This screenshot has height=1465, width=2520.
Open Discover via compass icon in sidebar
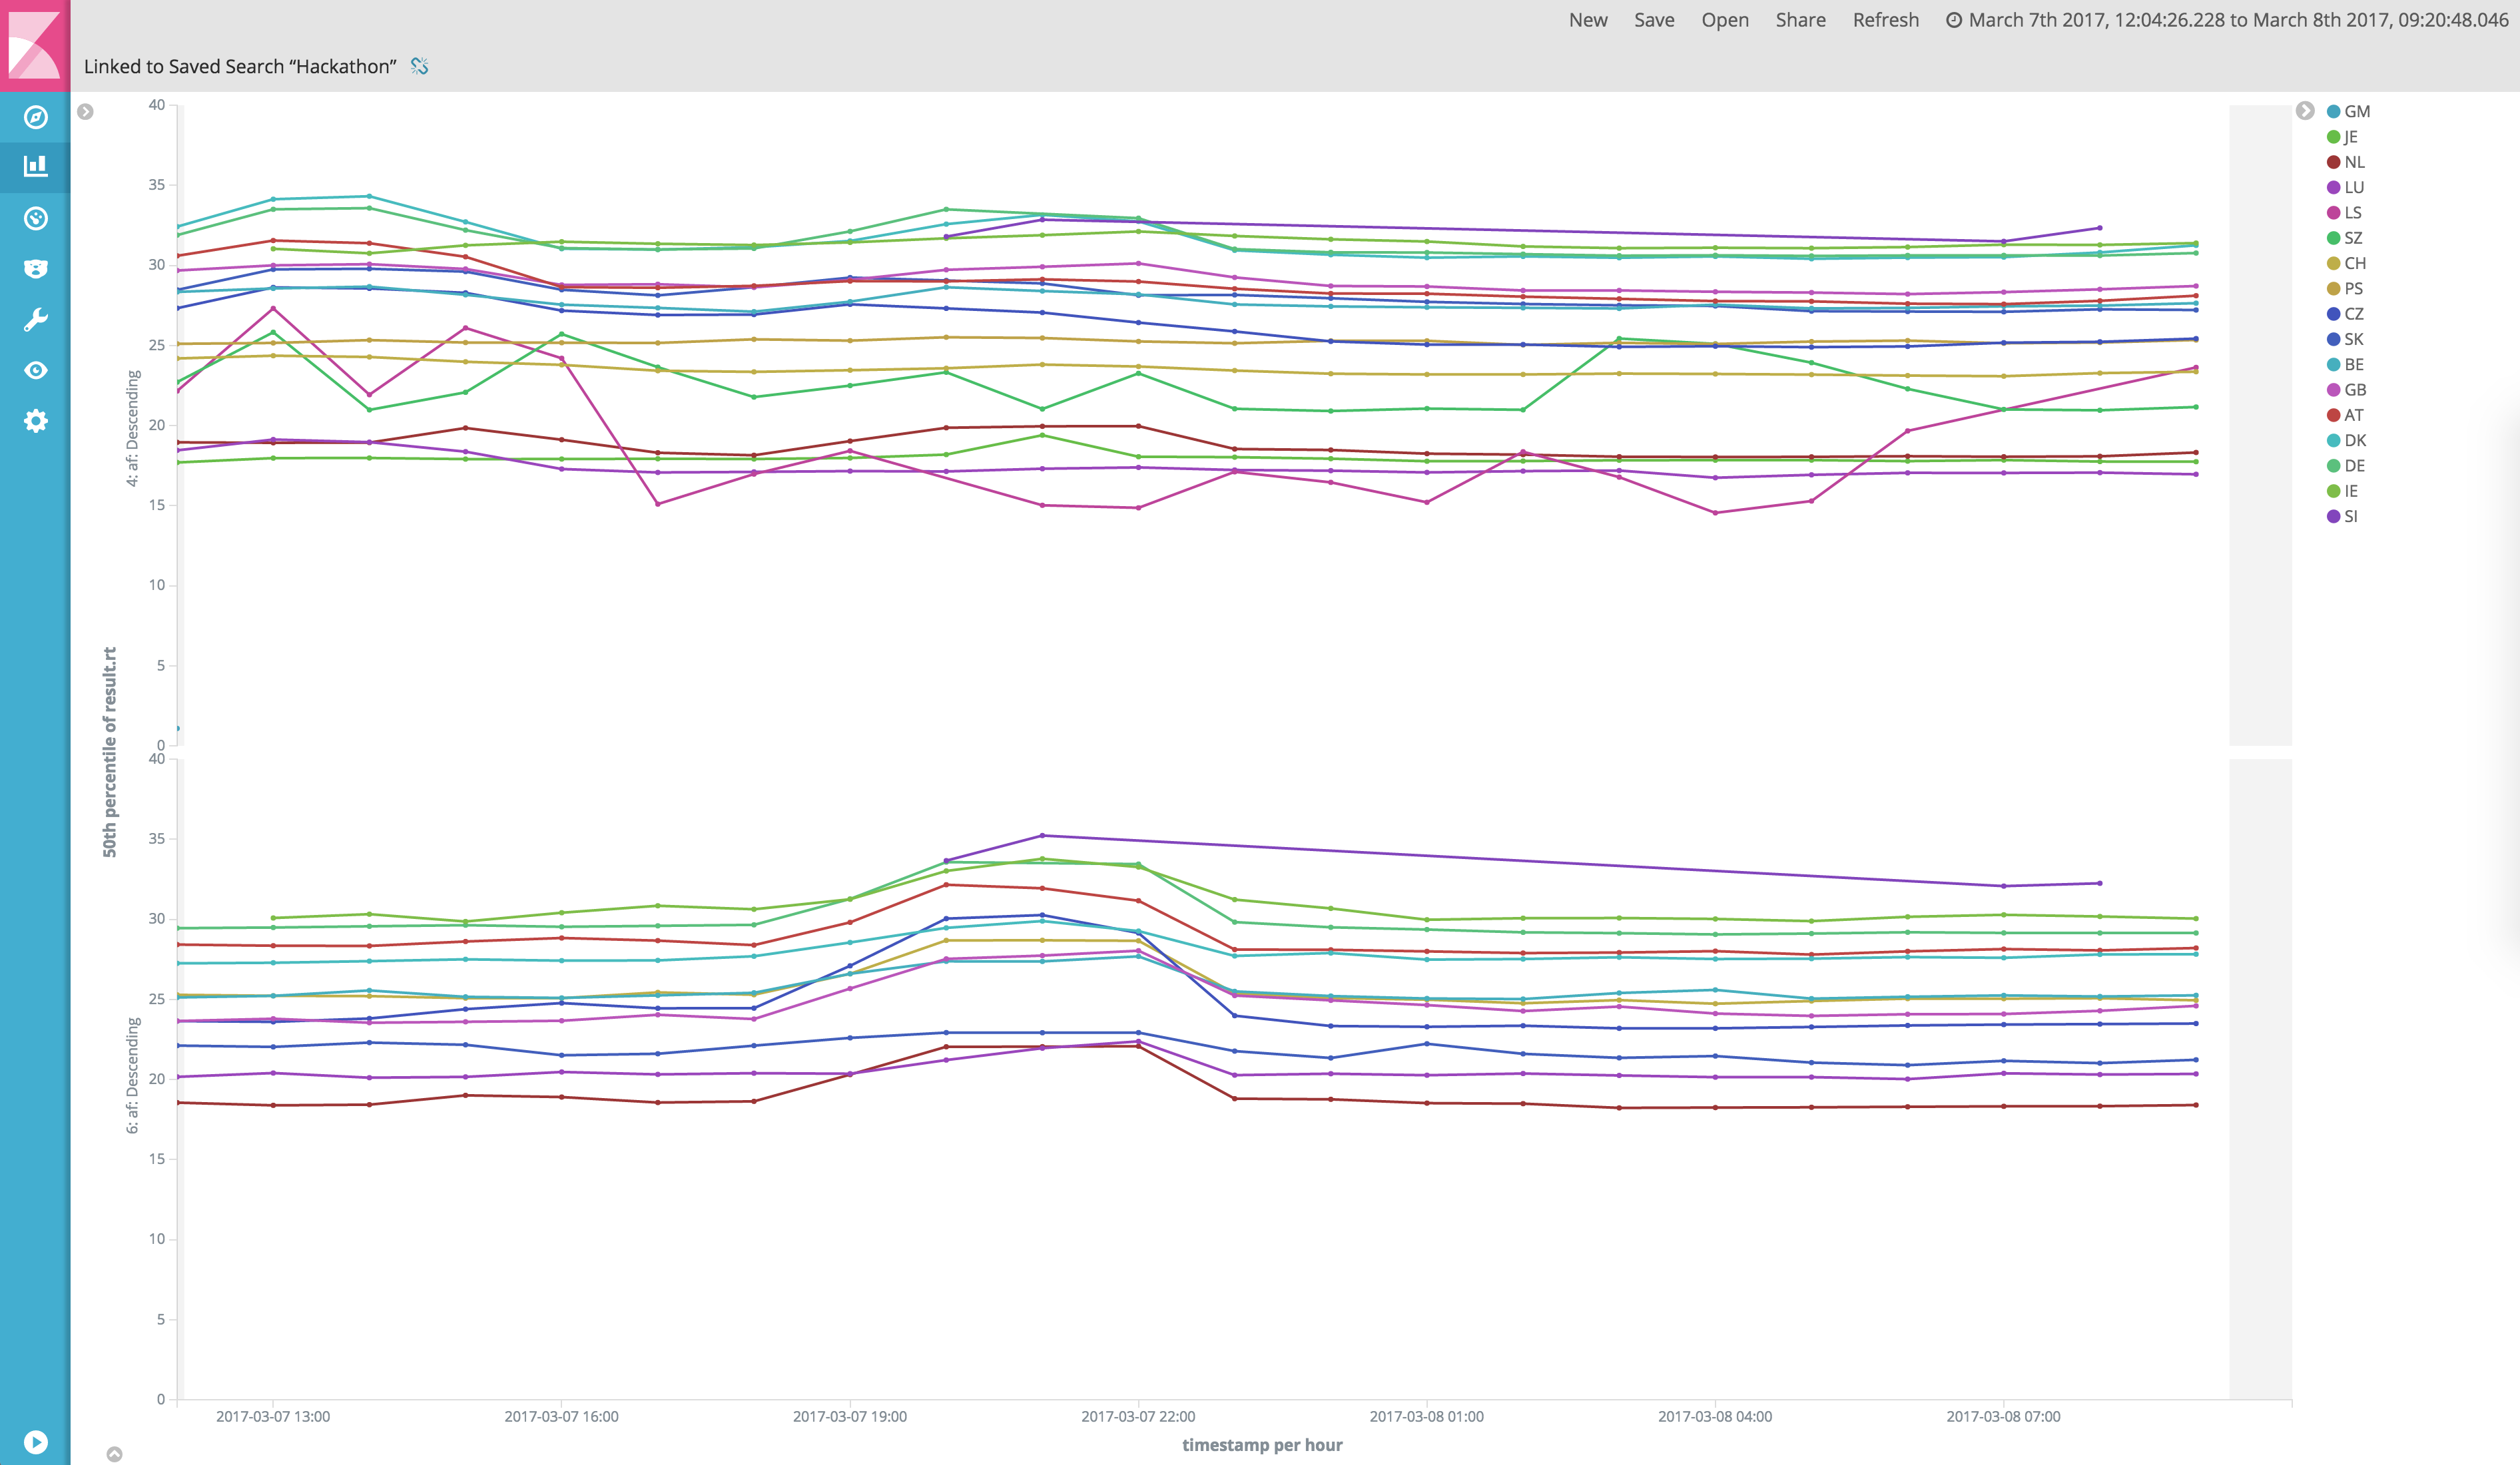click(x=35, y=117)
